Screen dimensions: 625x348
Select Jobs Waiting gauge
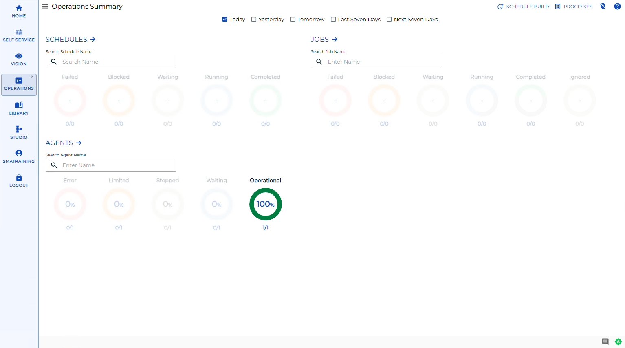[433, 101]
